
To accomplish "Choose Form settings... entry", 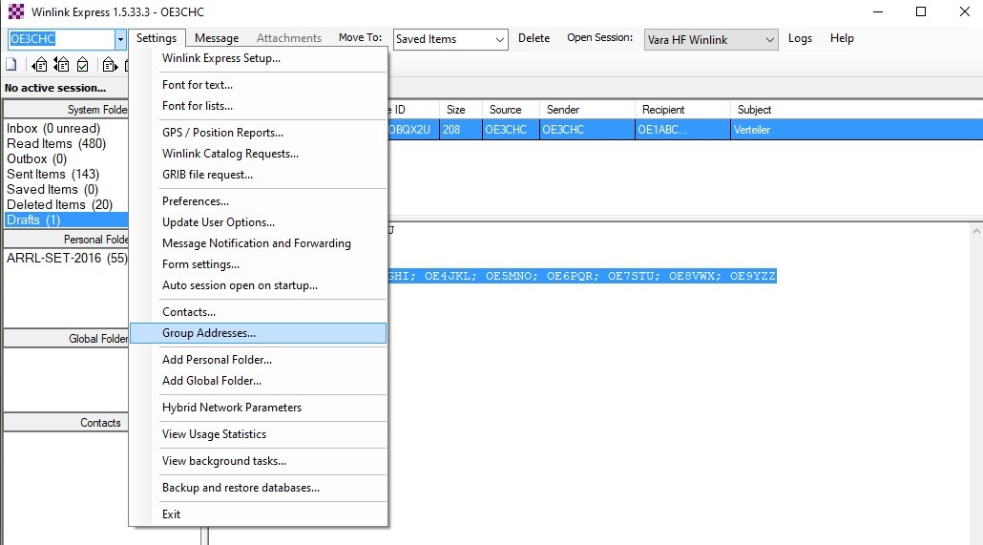I will [259, 264].
